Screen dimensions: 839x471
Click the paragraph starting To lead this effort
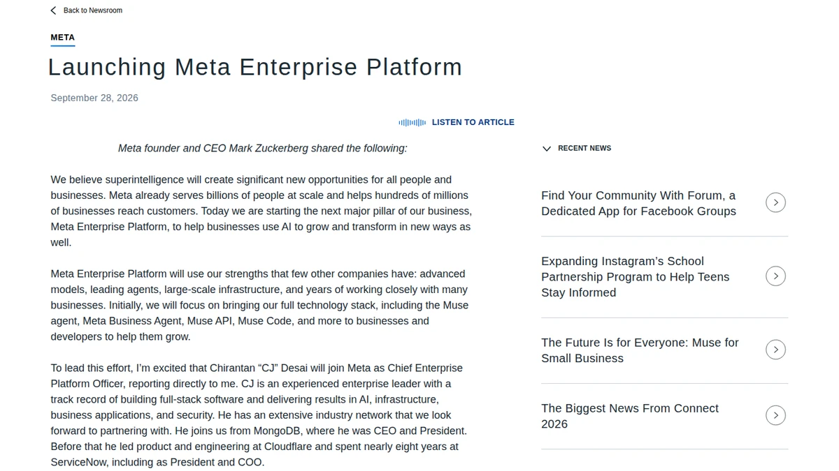259,414
